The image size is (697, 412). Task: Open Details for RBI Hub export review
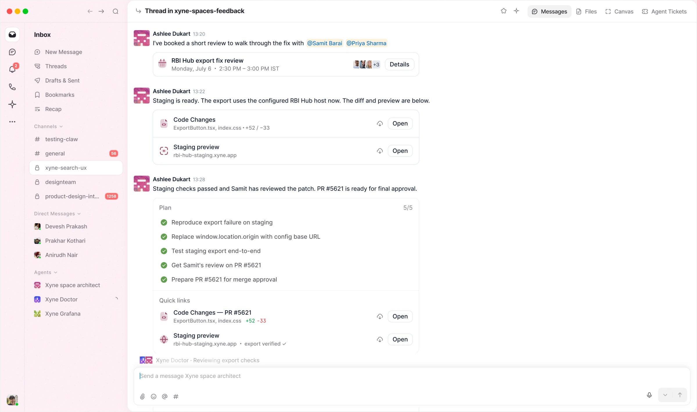point(399,64)
